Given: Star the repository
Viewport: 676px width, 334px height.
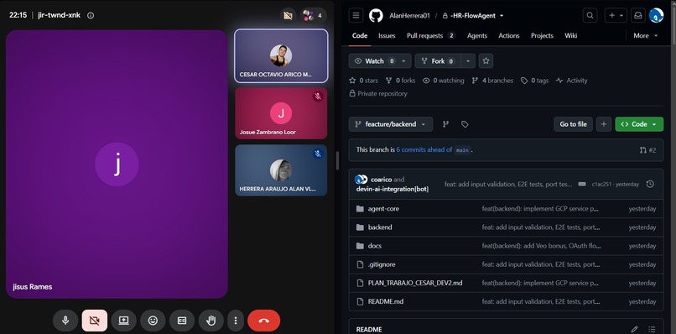Looking at the screenshot, I should [486, 61].
